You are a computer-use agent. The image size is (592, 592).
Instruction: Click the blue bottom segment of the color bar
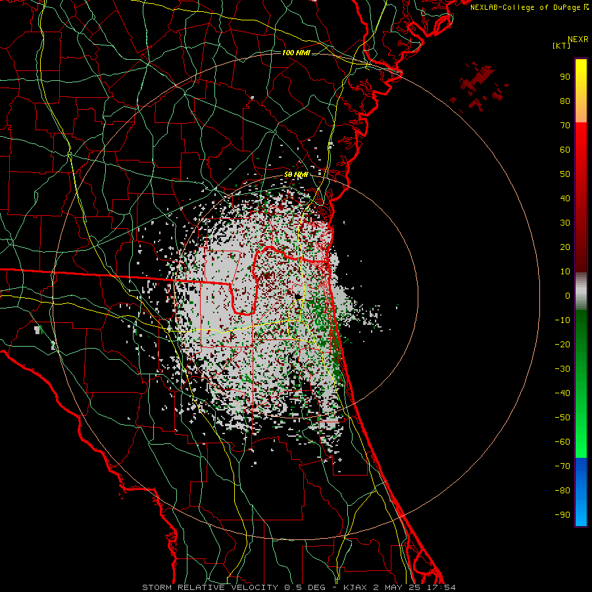581,492
